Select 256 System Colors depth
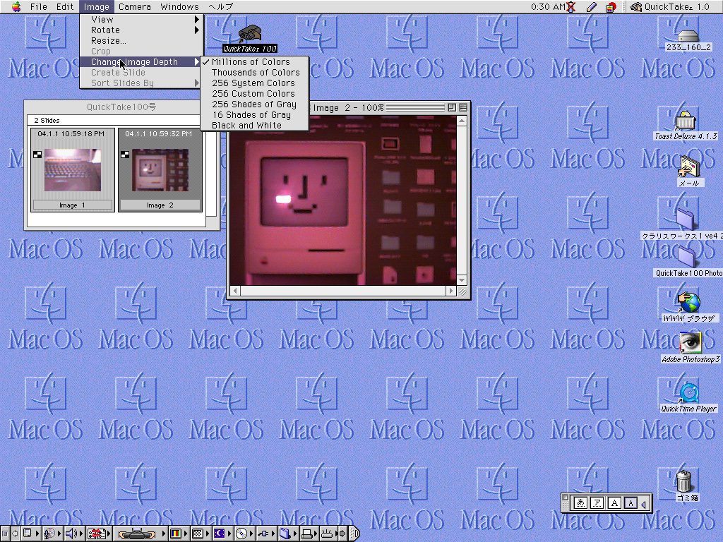Viewport: 723px width, 542px height. [254, 83]
